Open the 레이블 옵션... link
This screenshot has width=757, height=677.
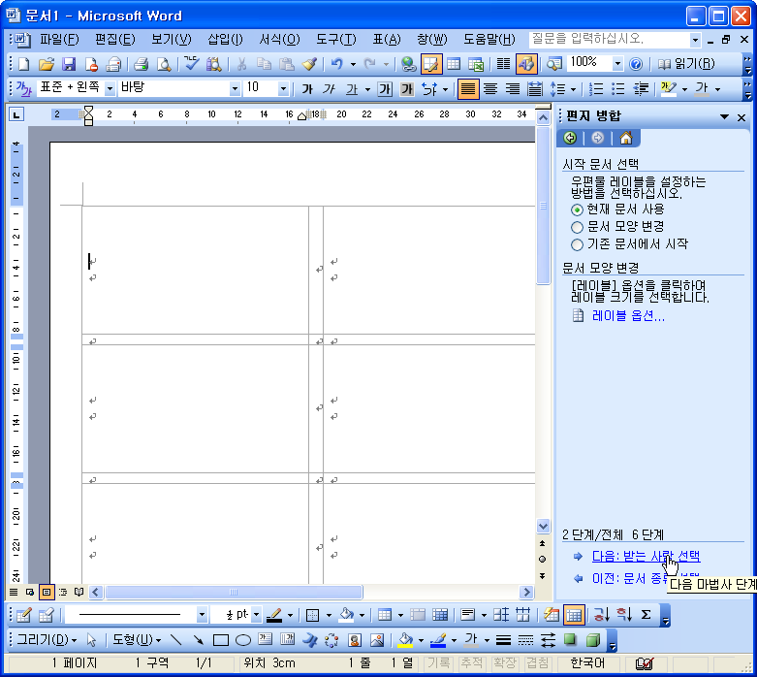pyautogui.click(x=628, y=316)
